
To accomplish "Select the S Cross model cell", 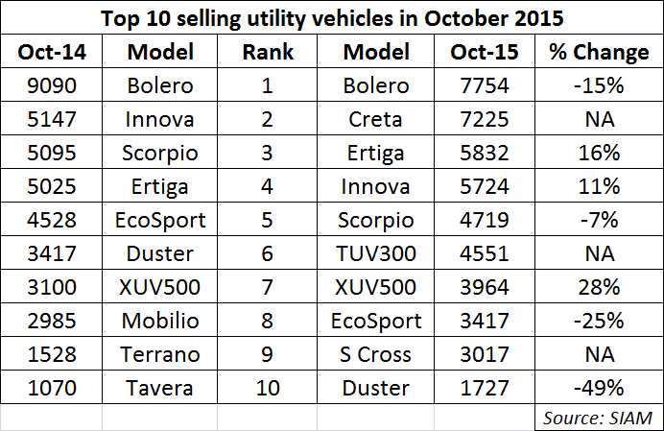I will [376, 354].
